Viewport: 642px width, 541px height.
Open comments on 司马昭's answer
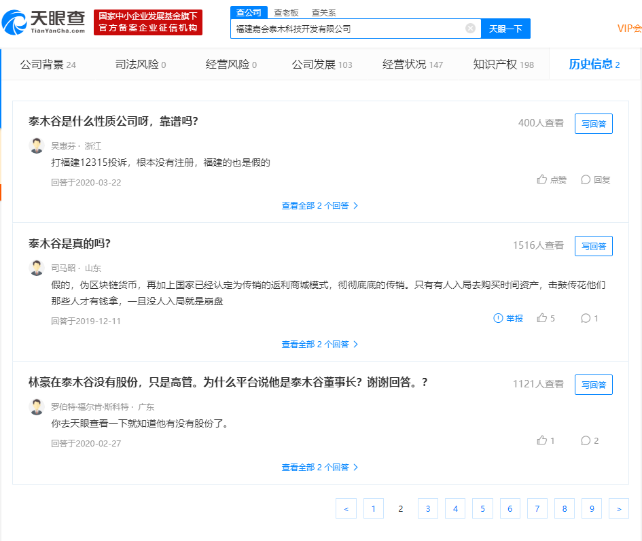(x=590, y=318)
